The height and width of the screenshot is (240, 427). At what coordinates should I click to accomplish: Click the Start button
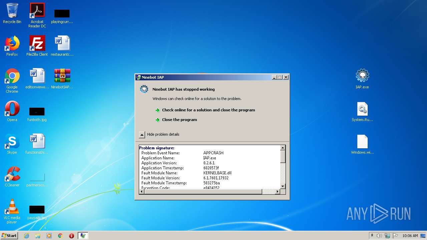pyautogui.click(x=9, y=236)
